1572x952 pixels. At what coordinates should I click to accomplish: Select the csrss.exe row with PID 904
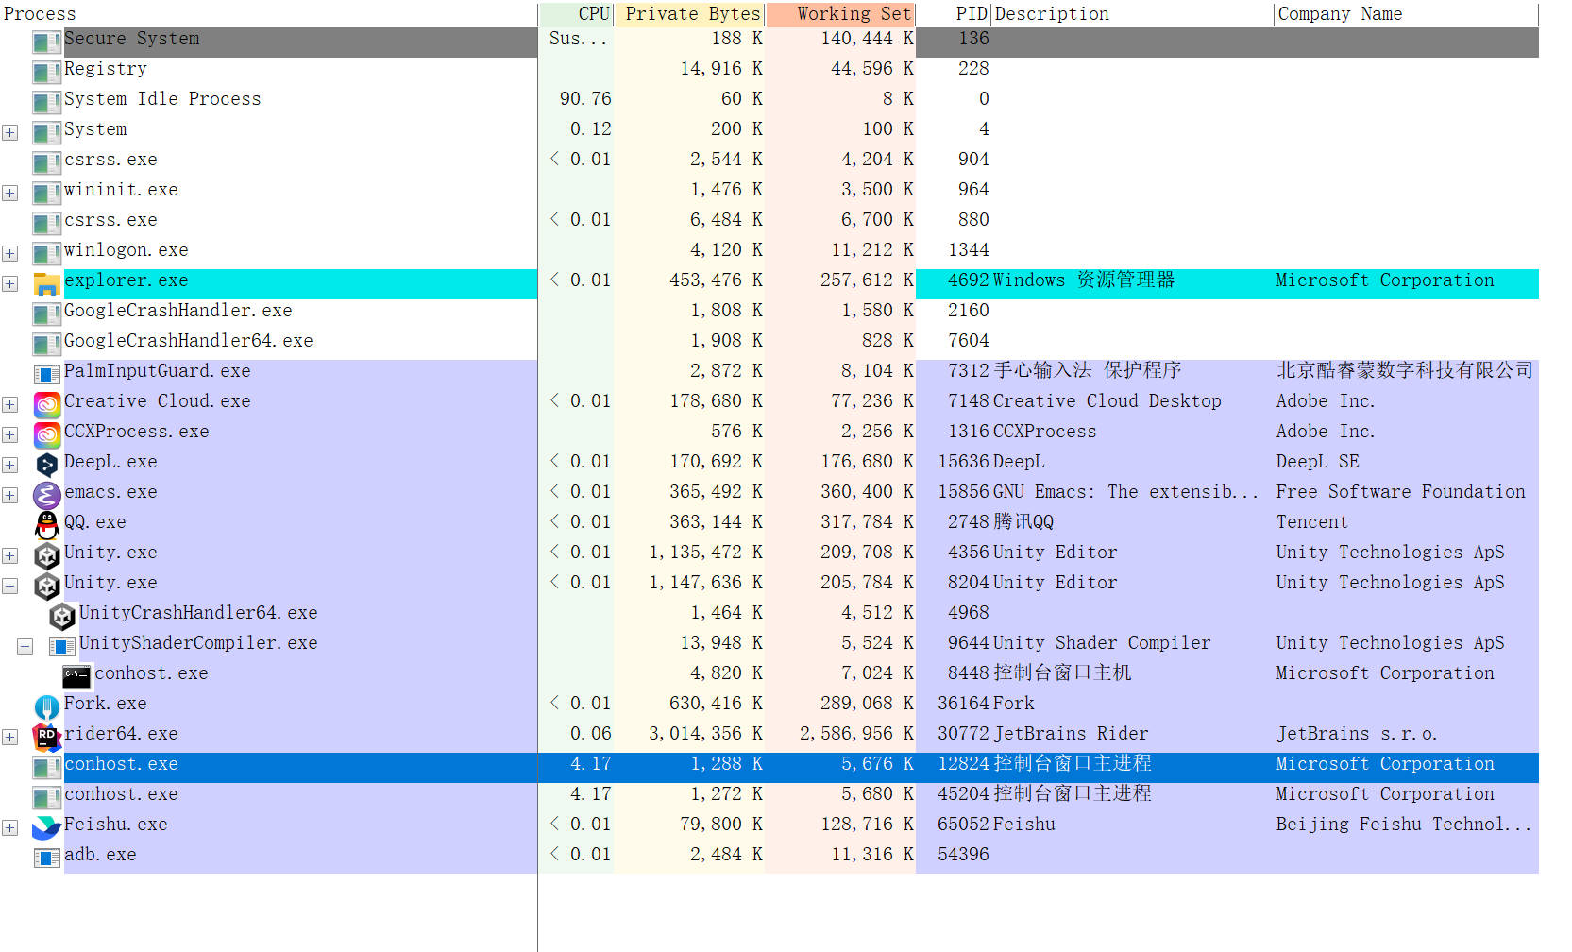[x=769, y=160]
